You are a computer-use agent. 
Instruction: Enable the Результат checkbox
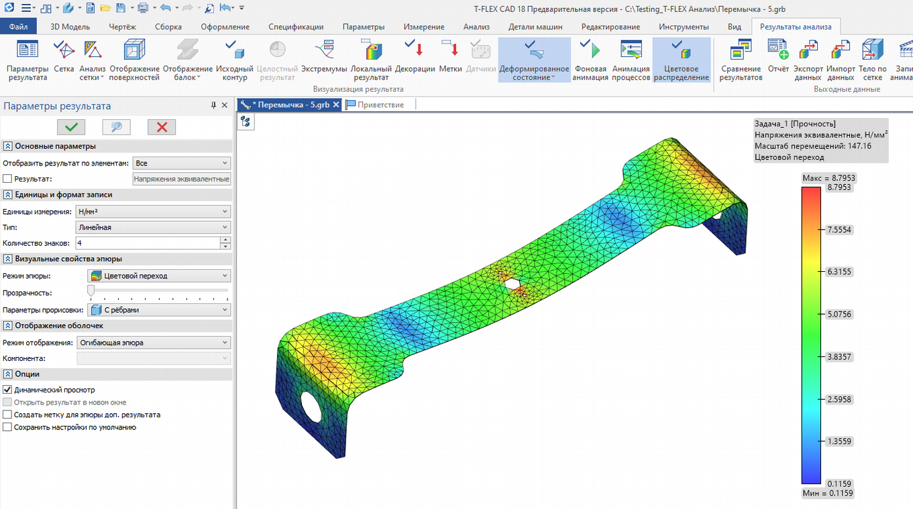click(7, 179)
